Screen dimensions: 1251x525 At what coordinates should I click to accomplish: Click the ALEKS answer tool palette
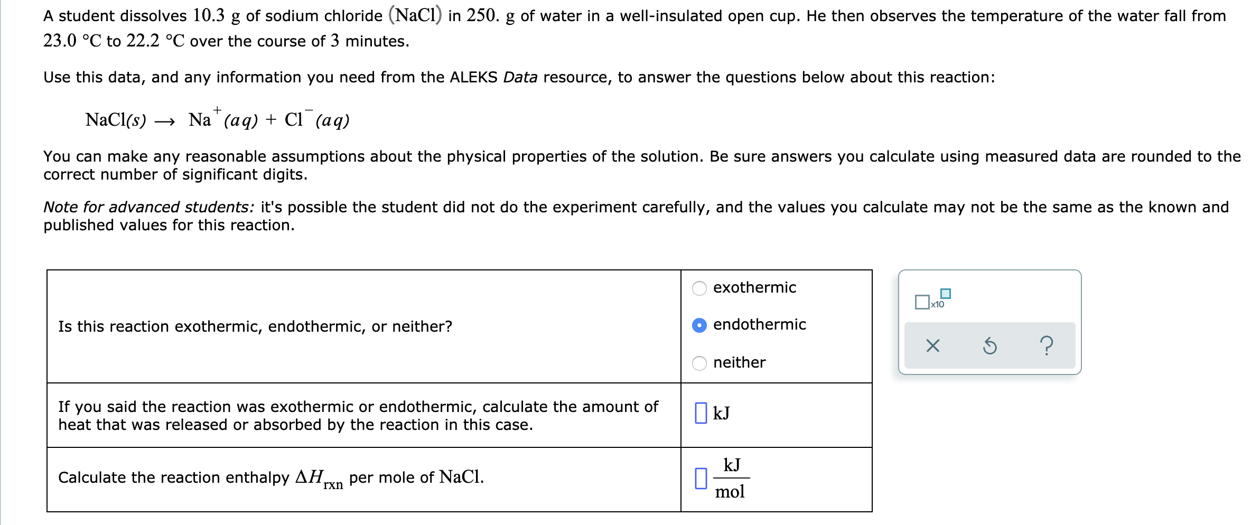988,322
